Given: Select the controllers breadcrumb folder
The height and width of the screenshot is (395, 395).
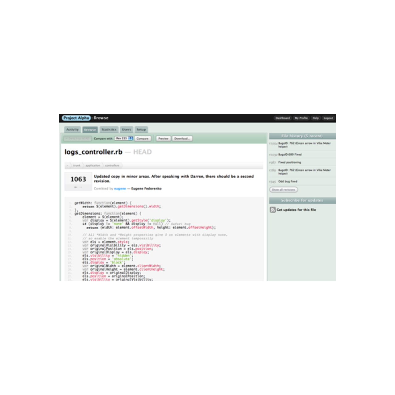Looking at the screenshot, I should [112, 166].
